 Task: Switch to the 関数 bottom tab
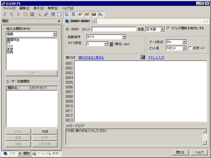pos(24,153)
